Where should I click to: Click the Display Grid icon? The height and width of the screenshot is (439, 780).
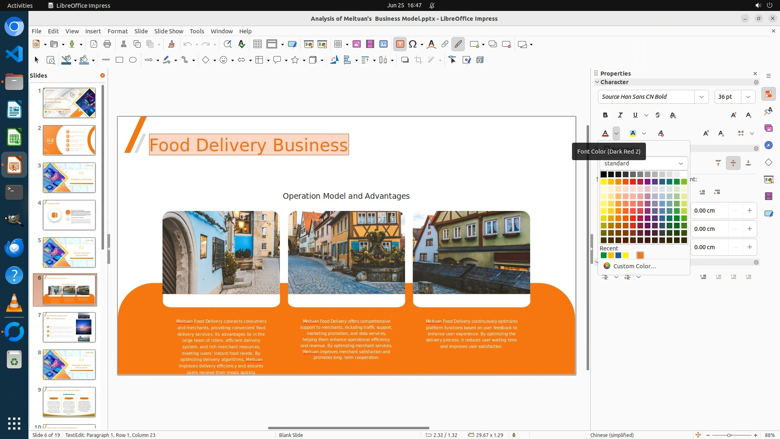coord(257,44)
